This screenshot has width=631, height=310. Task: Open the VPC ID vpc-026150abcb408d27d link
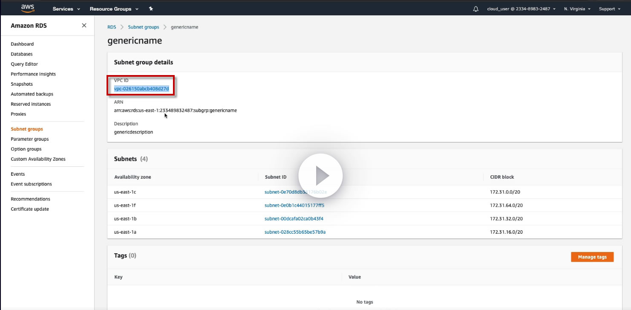click(x=141, y=89)
